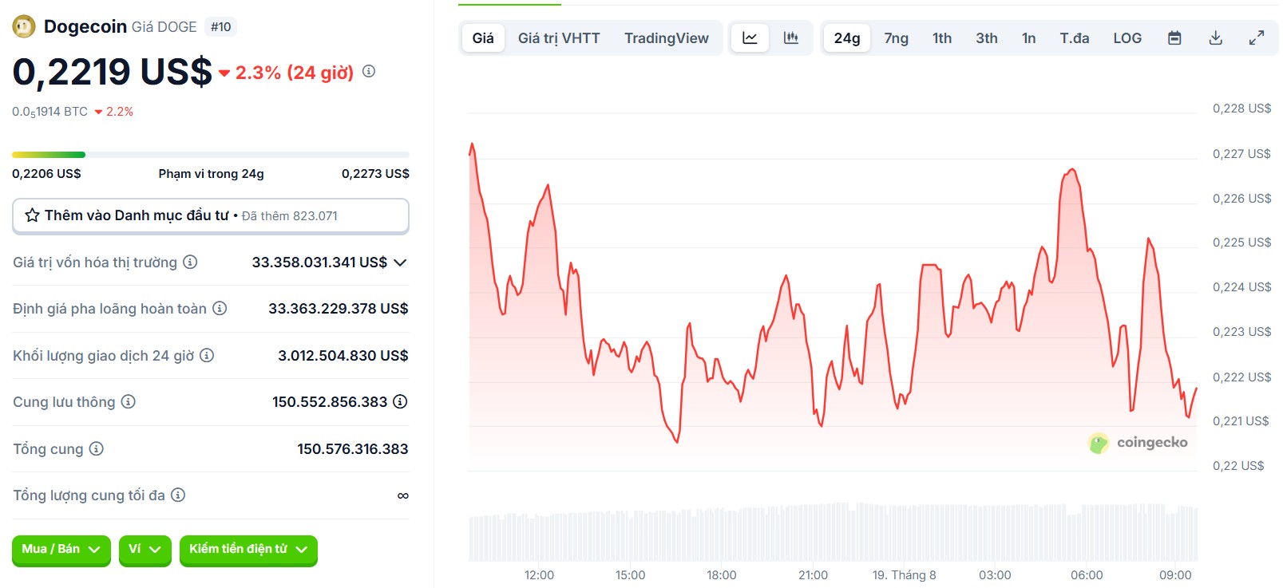1283x588 pixels.
Task: Click the 33.363.229.378 US$ value
Action: 339,309
